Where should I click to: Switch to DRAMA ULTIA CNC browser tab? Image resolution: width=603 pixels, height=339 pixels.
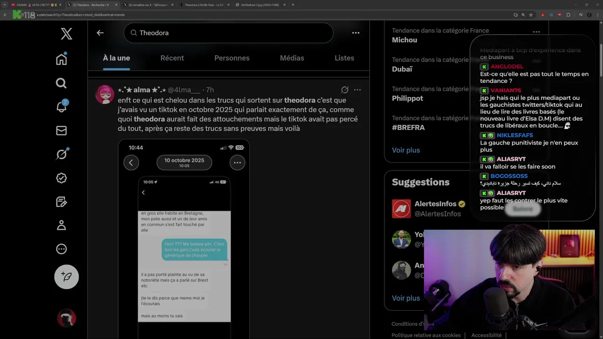tap(35, 5)
